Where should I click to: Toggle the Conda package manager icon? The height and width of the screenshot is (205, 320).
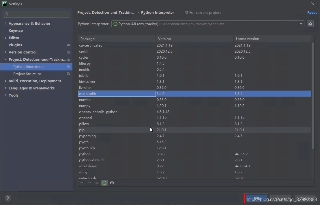click(104, 183)
